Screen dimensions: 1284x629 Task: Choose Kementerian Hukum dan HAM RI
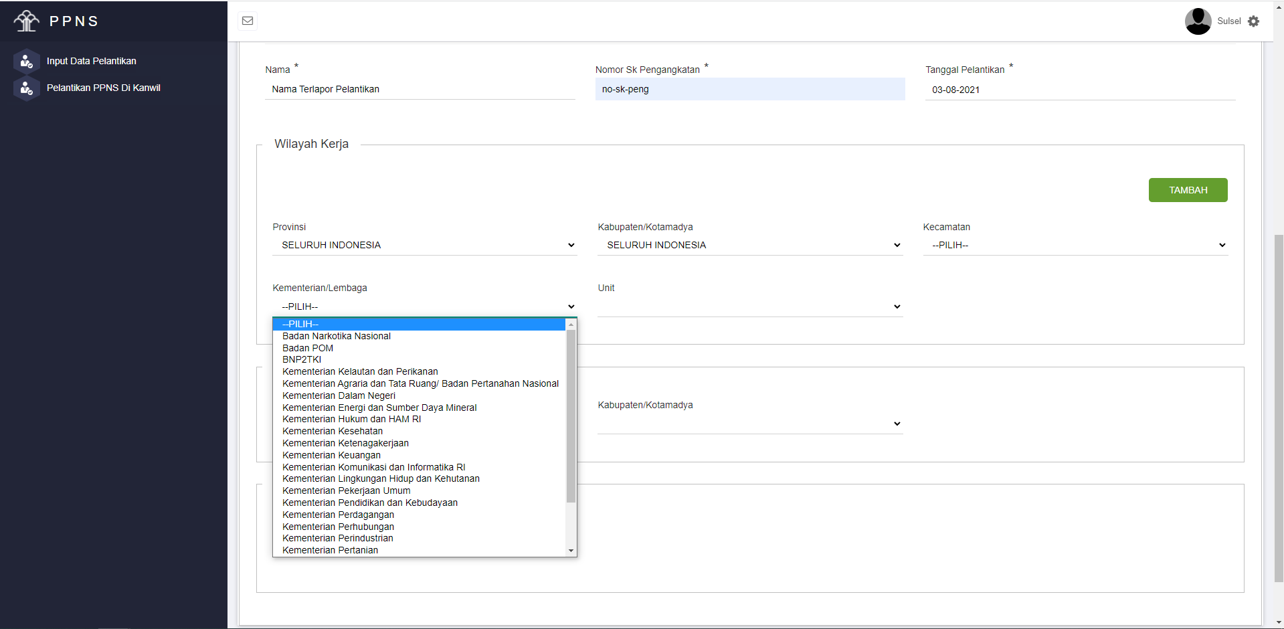pos(420,419)
